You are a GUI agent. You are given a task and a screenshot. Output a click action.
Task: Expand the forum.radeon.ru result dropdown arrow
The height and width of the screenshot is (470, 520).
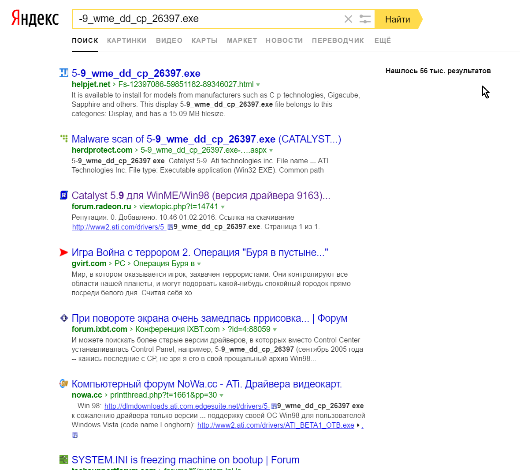(x=223, y=207)
